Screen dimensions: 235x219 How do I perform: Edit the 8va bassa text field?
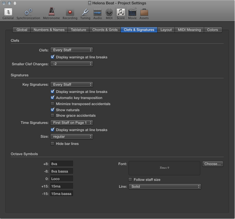[61, 171]
